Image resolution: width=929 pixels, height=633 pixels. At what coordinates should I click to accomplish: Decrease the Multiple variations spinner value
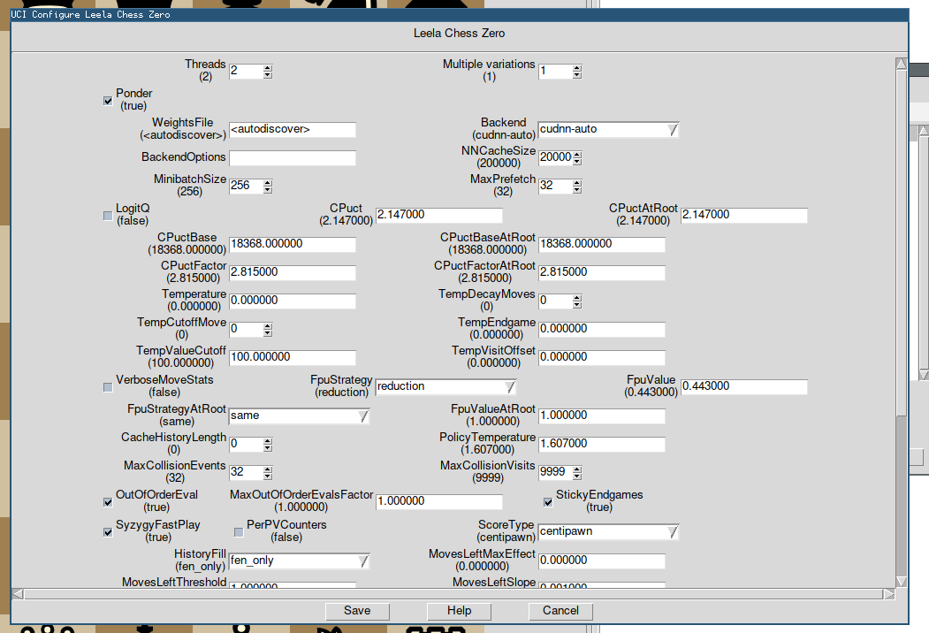coord(577,75)
